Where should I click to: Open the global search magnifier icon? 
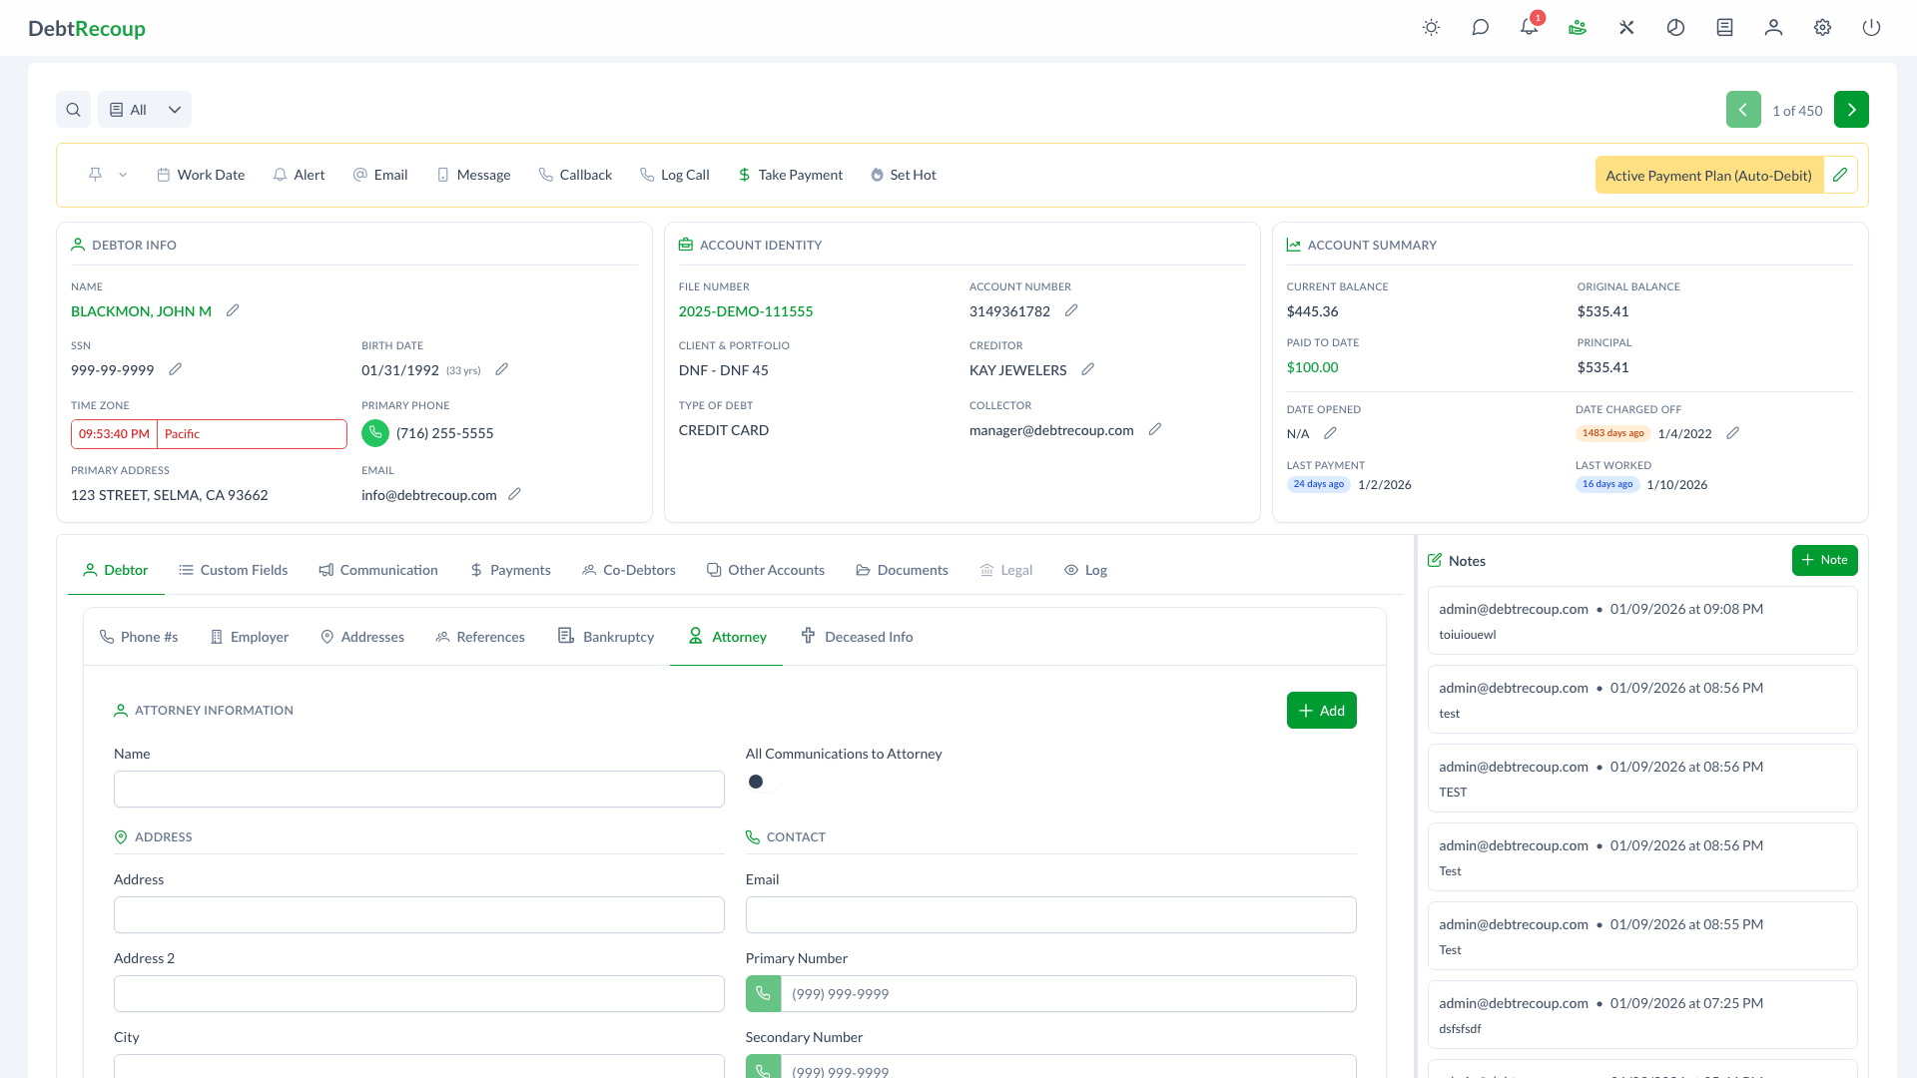point(73,109)
